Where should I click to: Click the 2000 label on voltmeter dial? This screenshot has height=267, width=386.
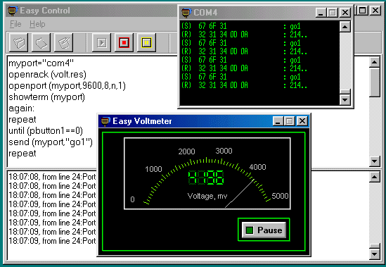[186, 151]
